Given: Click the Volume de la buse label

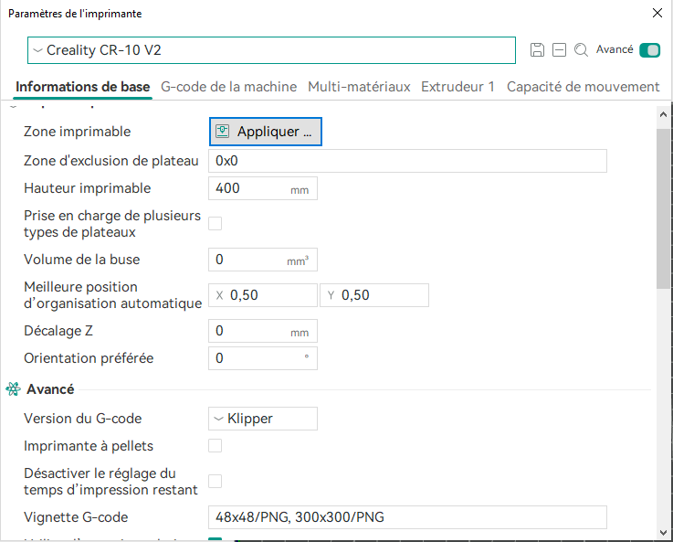Looking at the screenshot, I should tap(82, 260).
